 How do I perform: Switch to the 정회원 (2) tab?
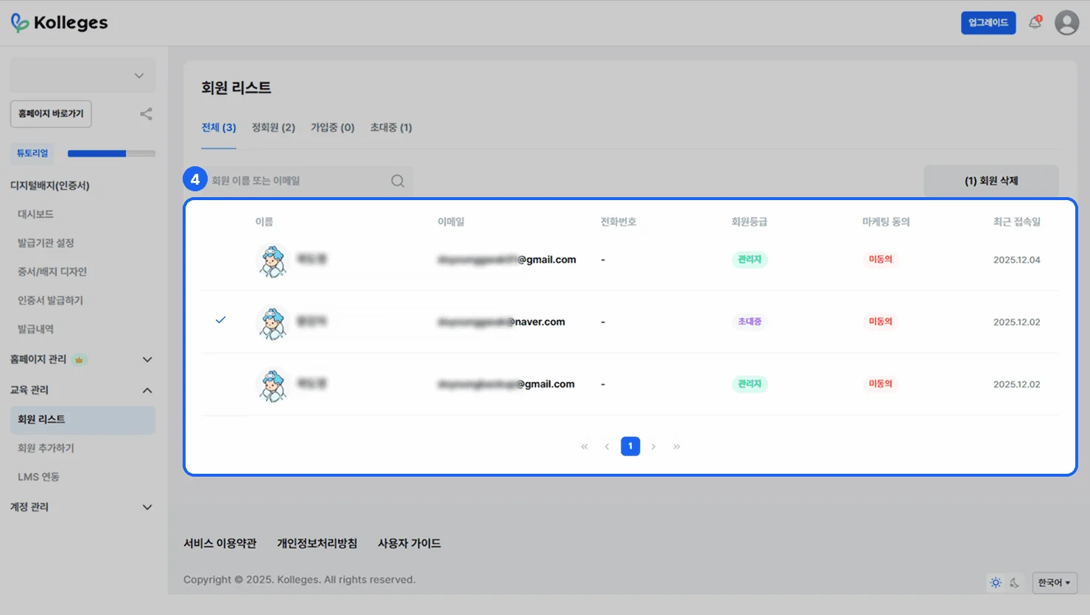(273, 127)
